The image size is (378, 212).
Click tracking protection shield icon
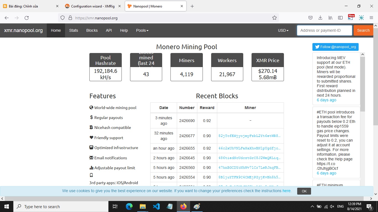[x=63, y=18]
